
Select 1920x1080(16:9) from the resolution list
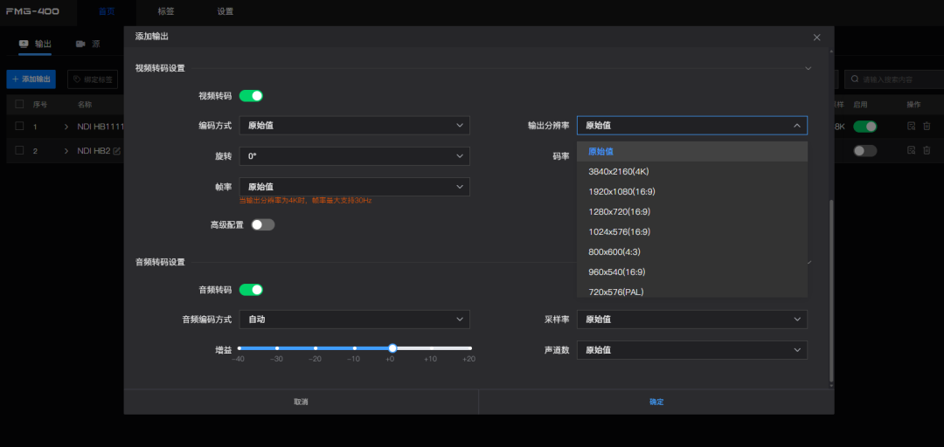621,191
